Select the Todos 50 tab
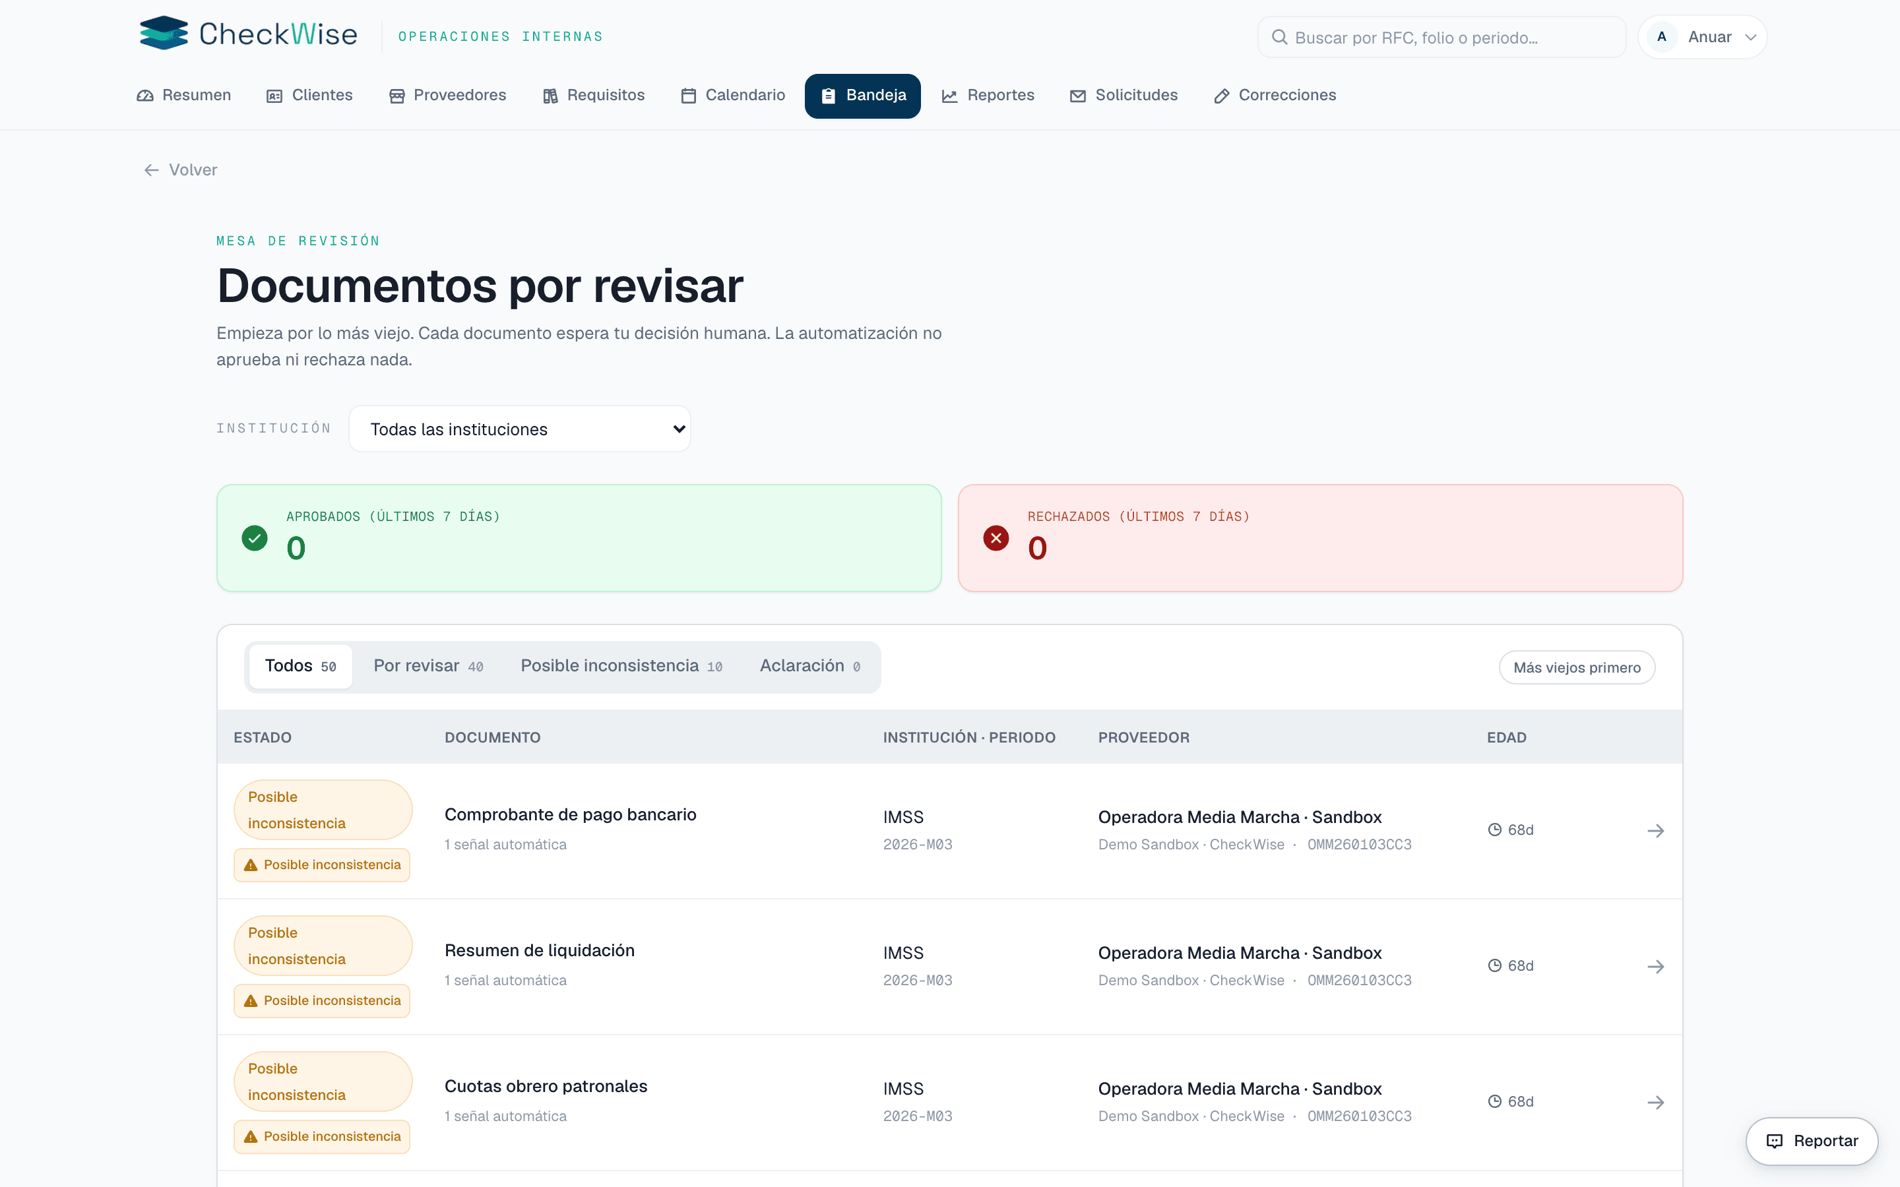This screenshot has height=1187, width=1900. [x=301, y=667]
